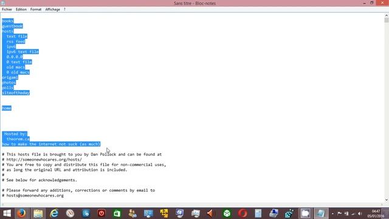Open the green cube taskbar icon

click(227, 214)
